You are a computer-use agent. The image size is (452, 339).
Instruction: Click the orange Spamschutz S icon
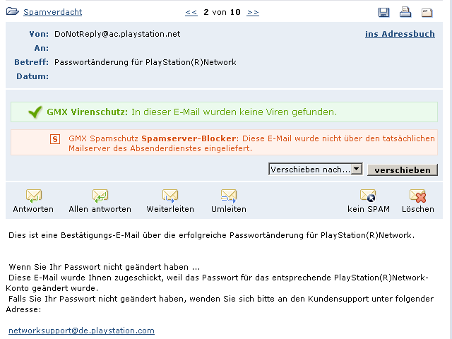point(56,138)
